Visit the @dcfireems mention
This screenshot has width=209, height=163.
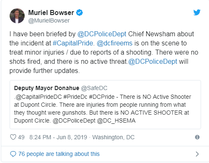pyautogui.click(x=115, y=43)
